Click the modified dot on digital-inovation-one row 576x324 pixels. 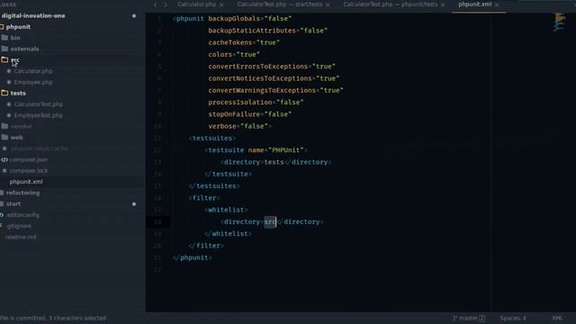click(134, 16)
